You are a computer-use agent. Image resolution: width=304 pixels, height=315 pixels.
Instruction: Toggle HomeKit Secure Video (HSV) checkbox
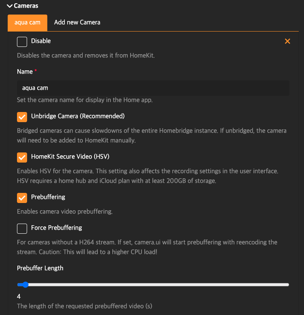[x=22, y=157]
